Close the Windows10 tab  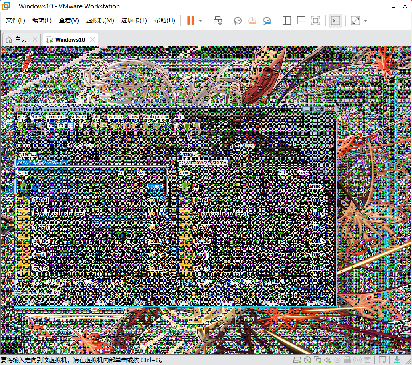point(93,40)
